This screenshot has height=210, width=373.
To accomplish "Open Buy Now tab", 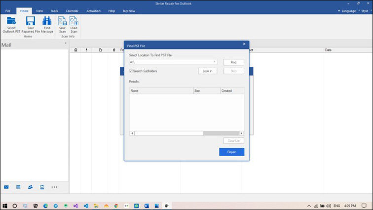I will pyautogui.click(x=129, y=11).
